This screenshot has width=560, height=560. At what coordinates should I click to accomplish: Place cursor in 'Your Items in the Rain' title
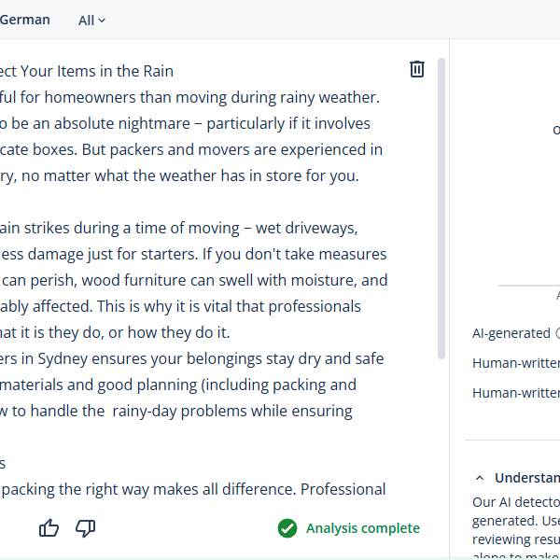[x=97, y=71]
